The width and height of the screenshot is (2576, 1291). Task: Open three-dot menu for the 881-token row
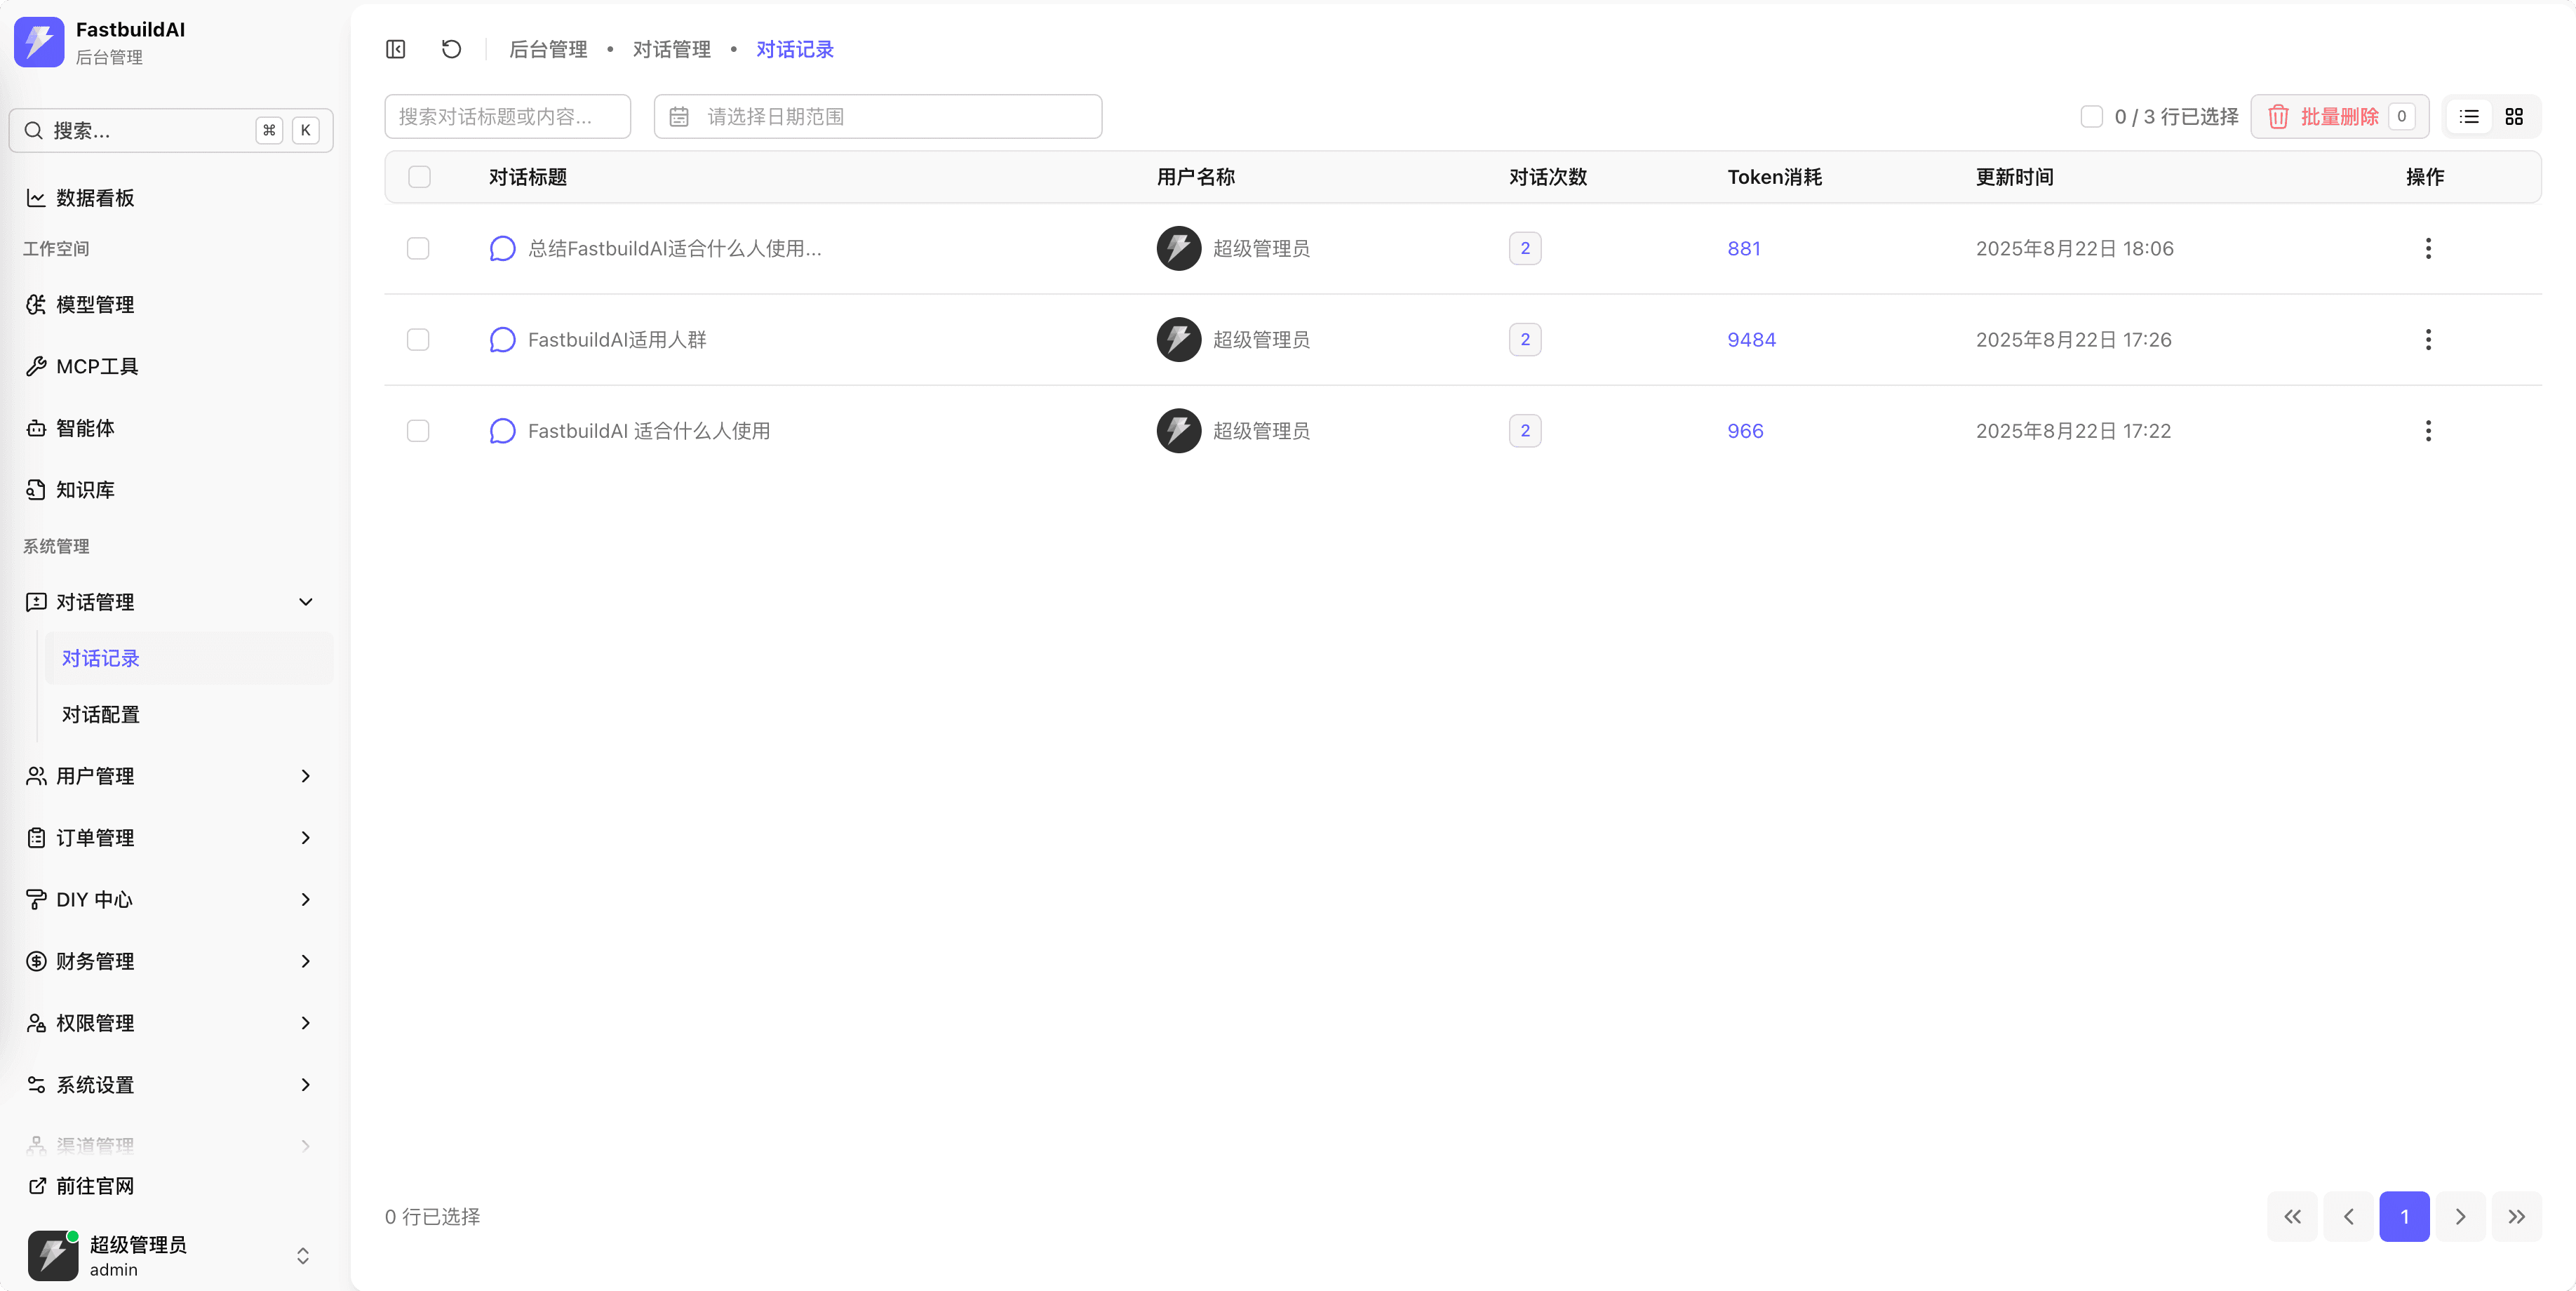click(x=2428, y=248)
